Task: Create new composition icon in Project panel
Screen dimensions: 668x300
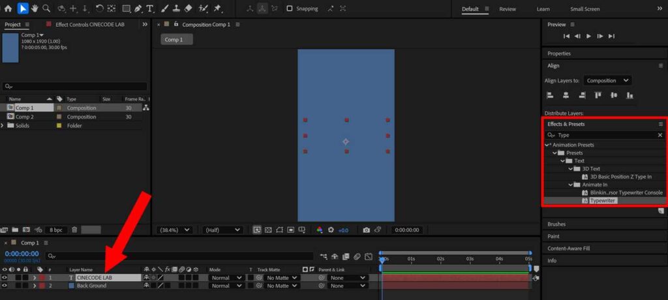Action: click(26, 230)
